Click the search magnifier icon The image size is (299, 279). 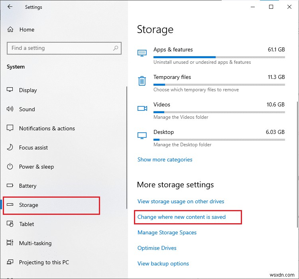click(x=116, y=48)
